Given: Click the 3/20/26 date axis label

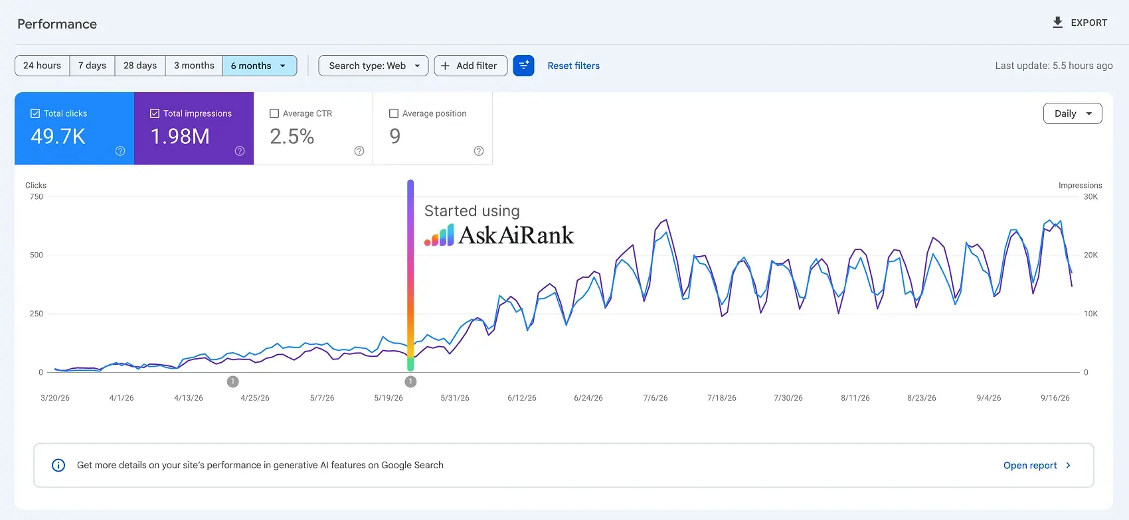Looking at the screenshot, I should point(55,398).
